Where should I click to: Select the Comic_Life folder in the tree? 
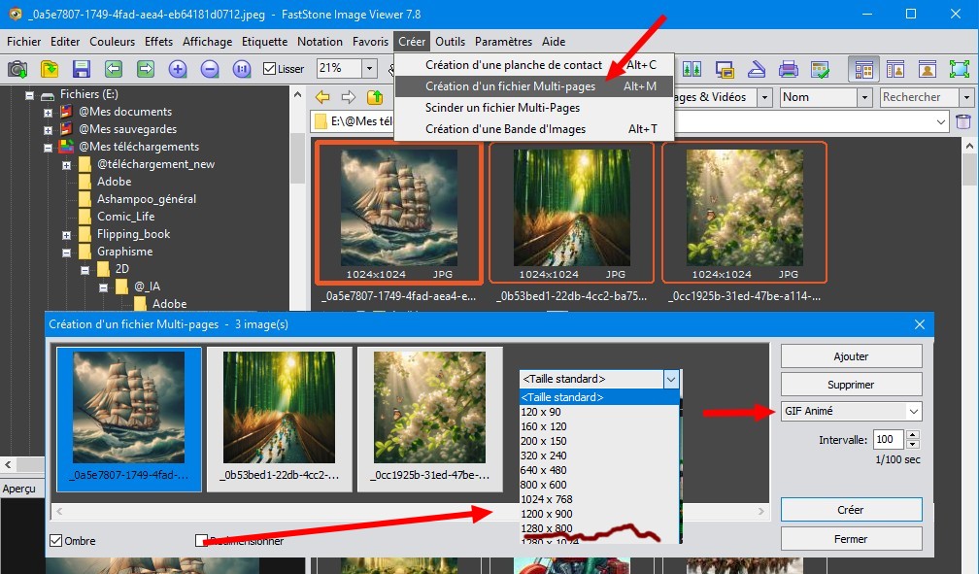[x=125, y=217]
